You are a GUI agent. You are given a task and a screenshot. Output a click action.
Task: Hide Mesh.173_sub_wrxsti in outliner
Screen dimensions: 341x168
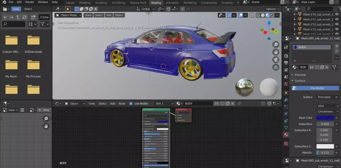point(336,29)
